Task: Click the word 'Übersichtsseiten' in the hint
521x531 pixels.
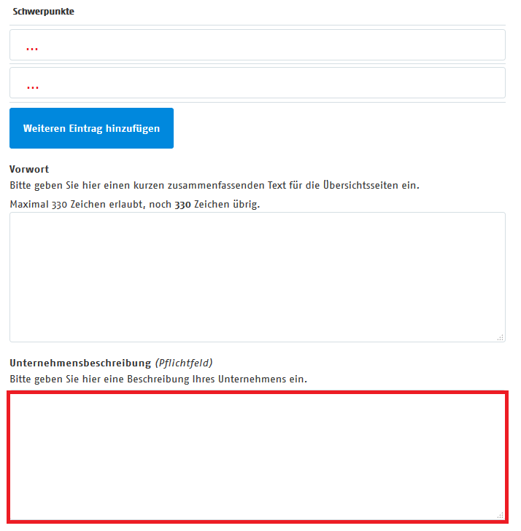Action: pyautogui.click(x=360, y=185)
